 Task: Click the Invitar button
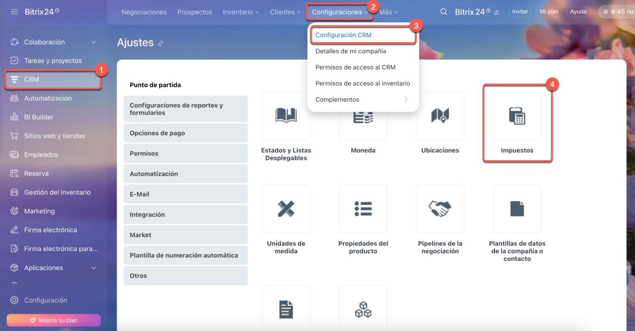(x=520, y=11)
